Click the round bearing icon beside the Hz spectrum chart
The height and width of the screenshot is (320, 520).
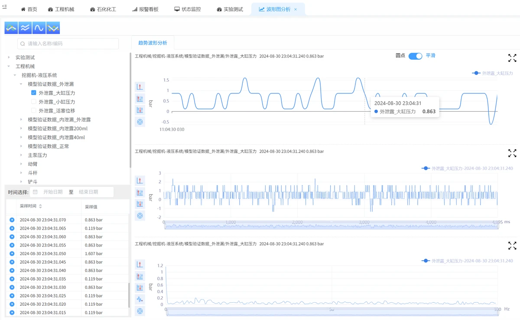tap(140, 311)
